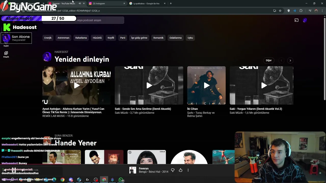Open the Hande Yener heading link

(76, 143)
